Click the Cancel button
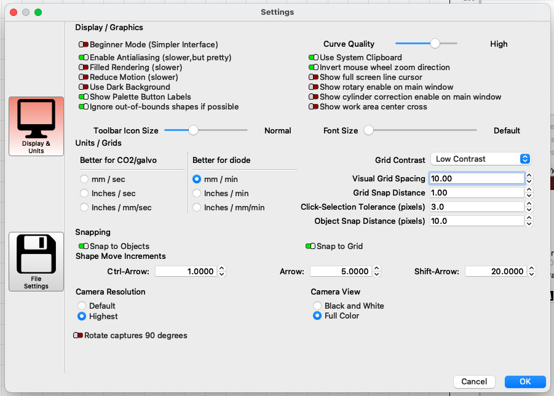Viewport: 554px width, 396px height. 474,381
